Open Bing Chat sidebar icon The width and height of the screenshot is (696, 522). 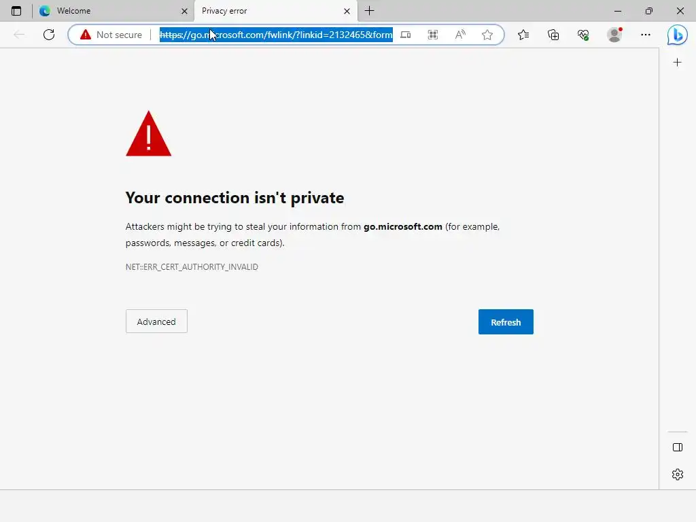tap(678, 35)
